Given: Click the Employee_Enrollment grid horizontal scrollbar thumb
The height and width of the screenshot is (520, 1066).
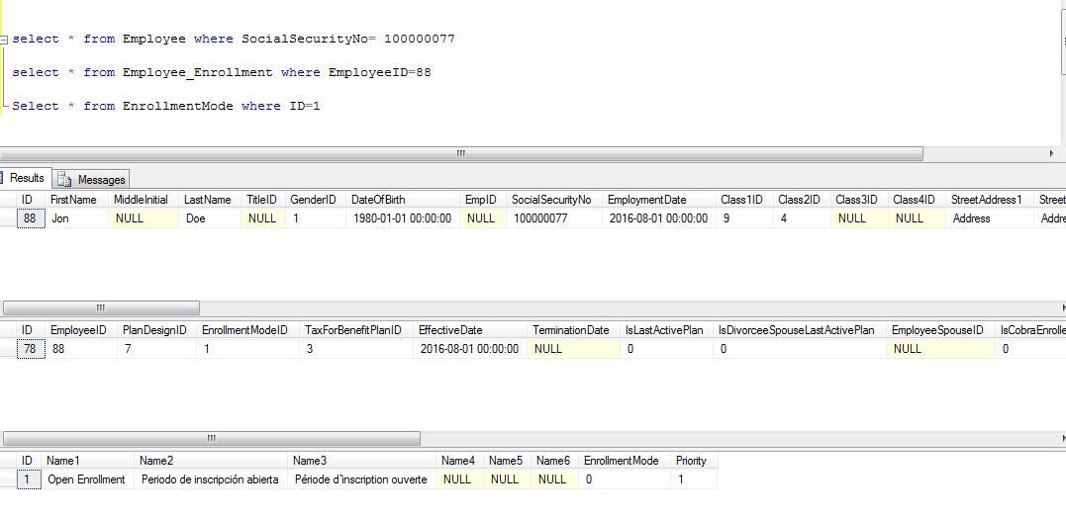Looking at the screenshot, I should tap(212, 438).
